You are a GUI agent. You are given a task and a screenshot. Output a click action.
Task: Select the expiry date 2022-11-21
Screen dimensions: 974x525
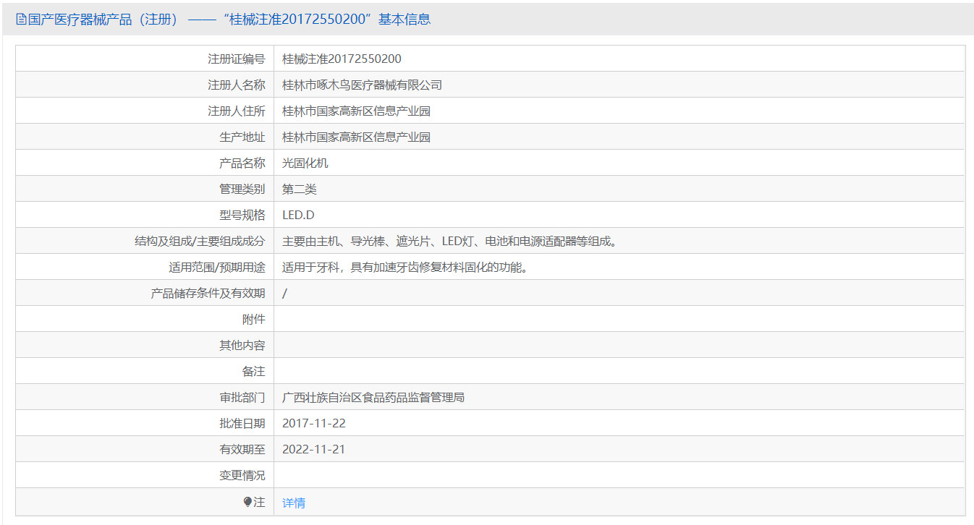click(314, 449)
